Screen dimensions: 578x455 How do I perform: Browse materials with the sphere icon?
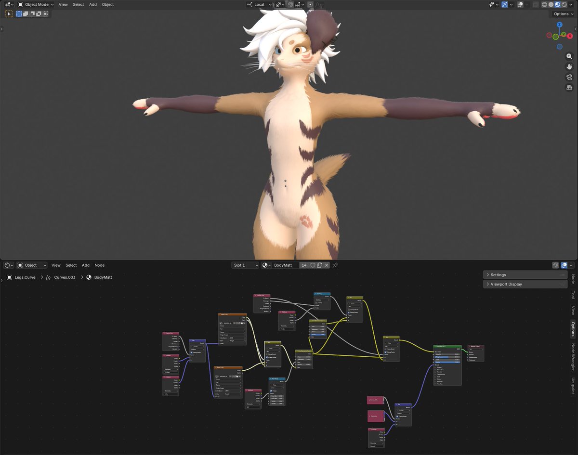pyautogui.click(x=267, y=265)
